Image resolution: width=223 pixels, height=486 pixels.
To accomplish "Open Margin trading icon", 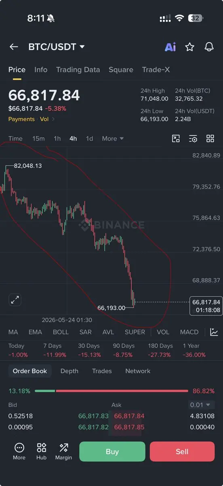I will [x=63, y=448].
